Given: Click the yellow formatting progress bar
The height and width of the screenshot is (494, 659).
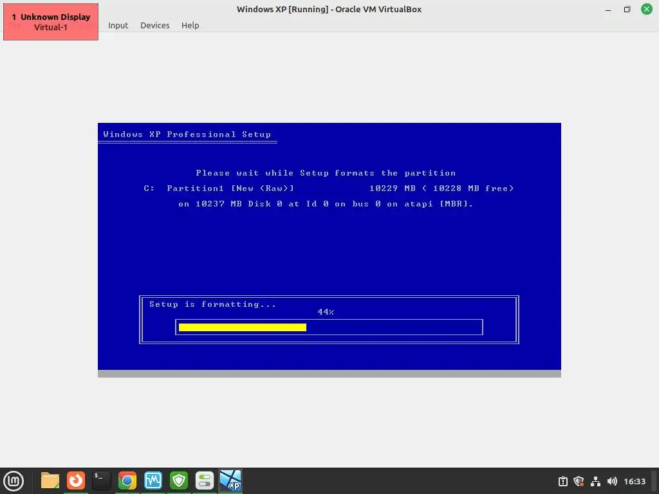Looking at the screenshot, I should (243, 327).
